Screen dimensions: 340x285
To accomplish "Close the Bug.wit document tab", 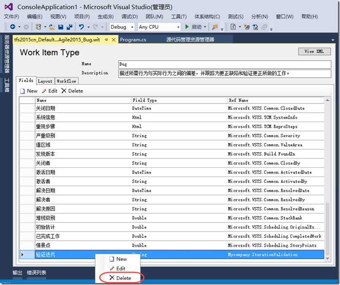I will tap(113, 40).
